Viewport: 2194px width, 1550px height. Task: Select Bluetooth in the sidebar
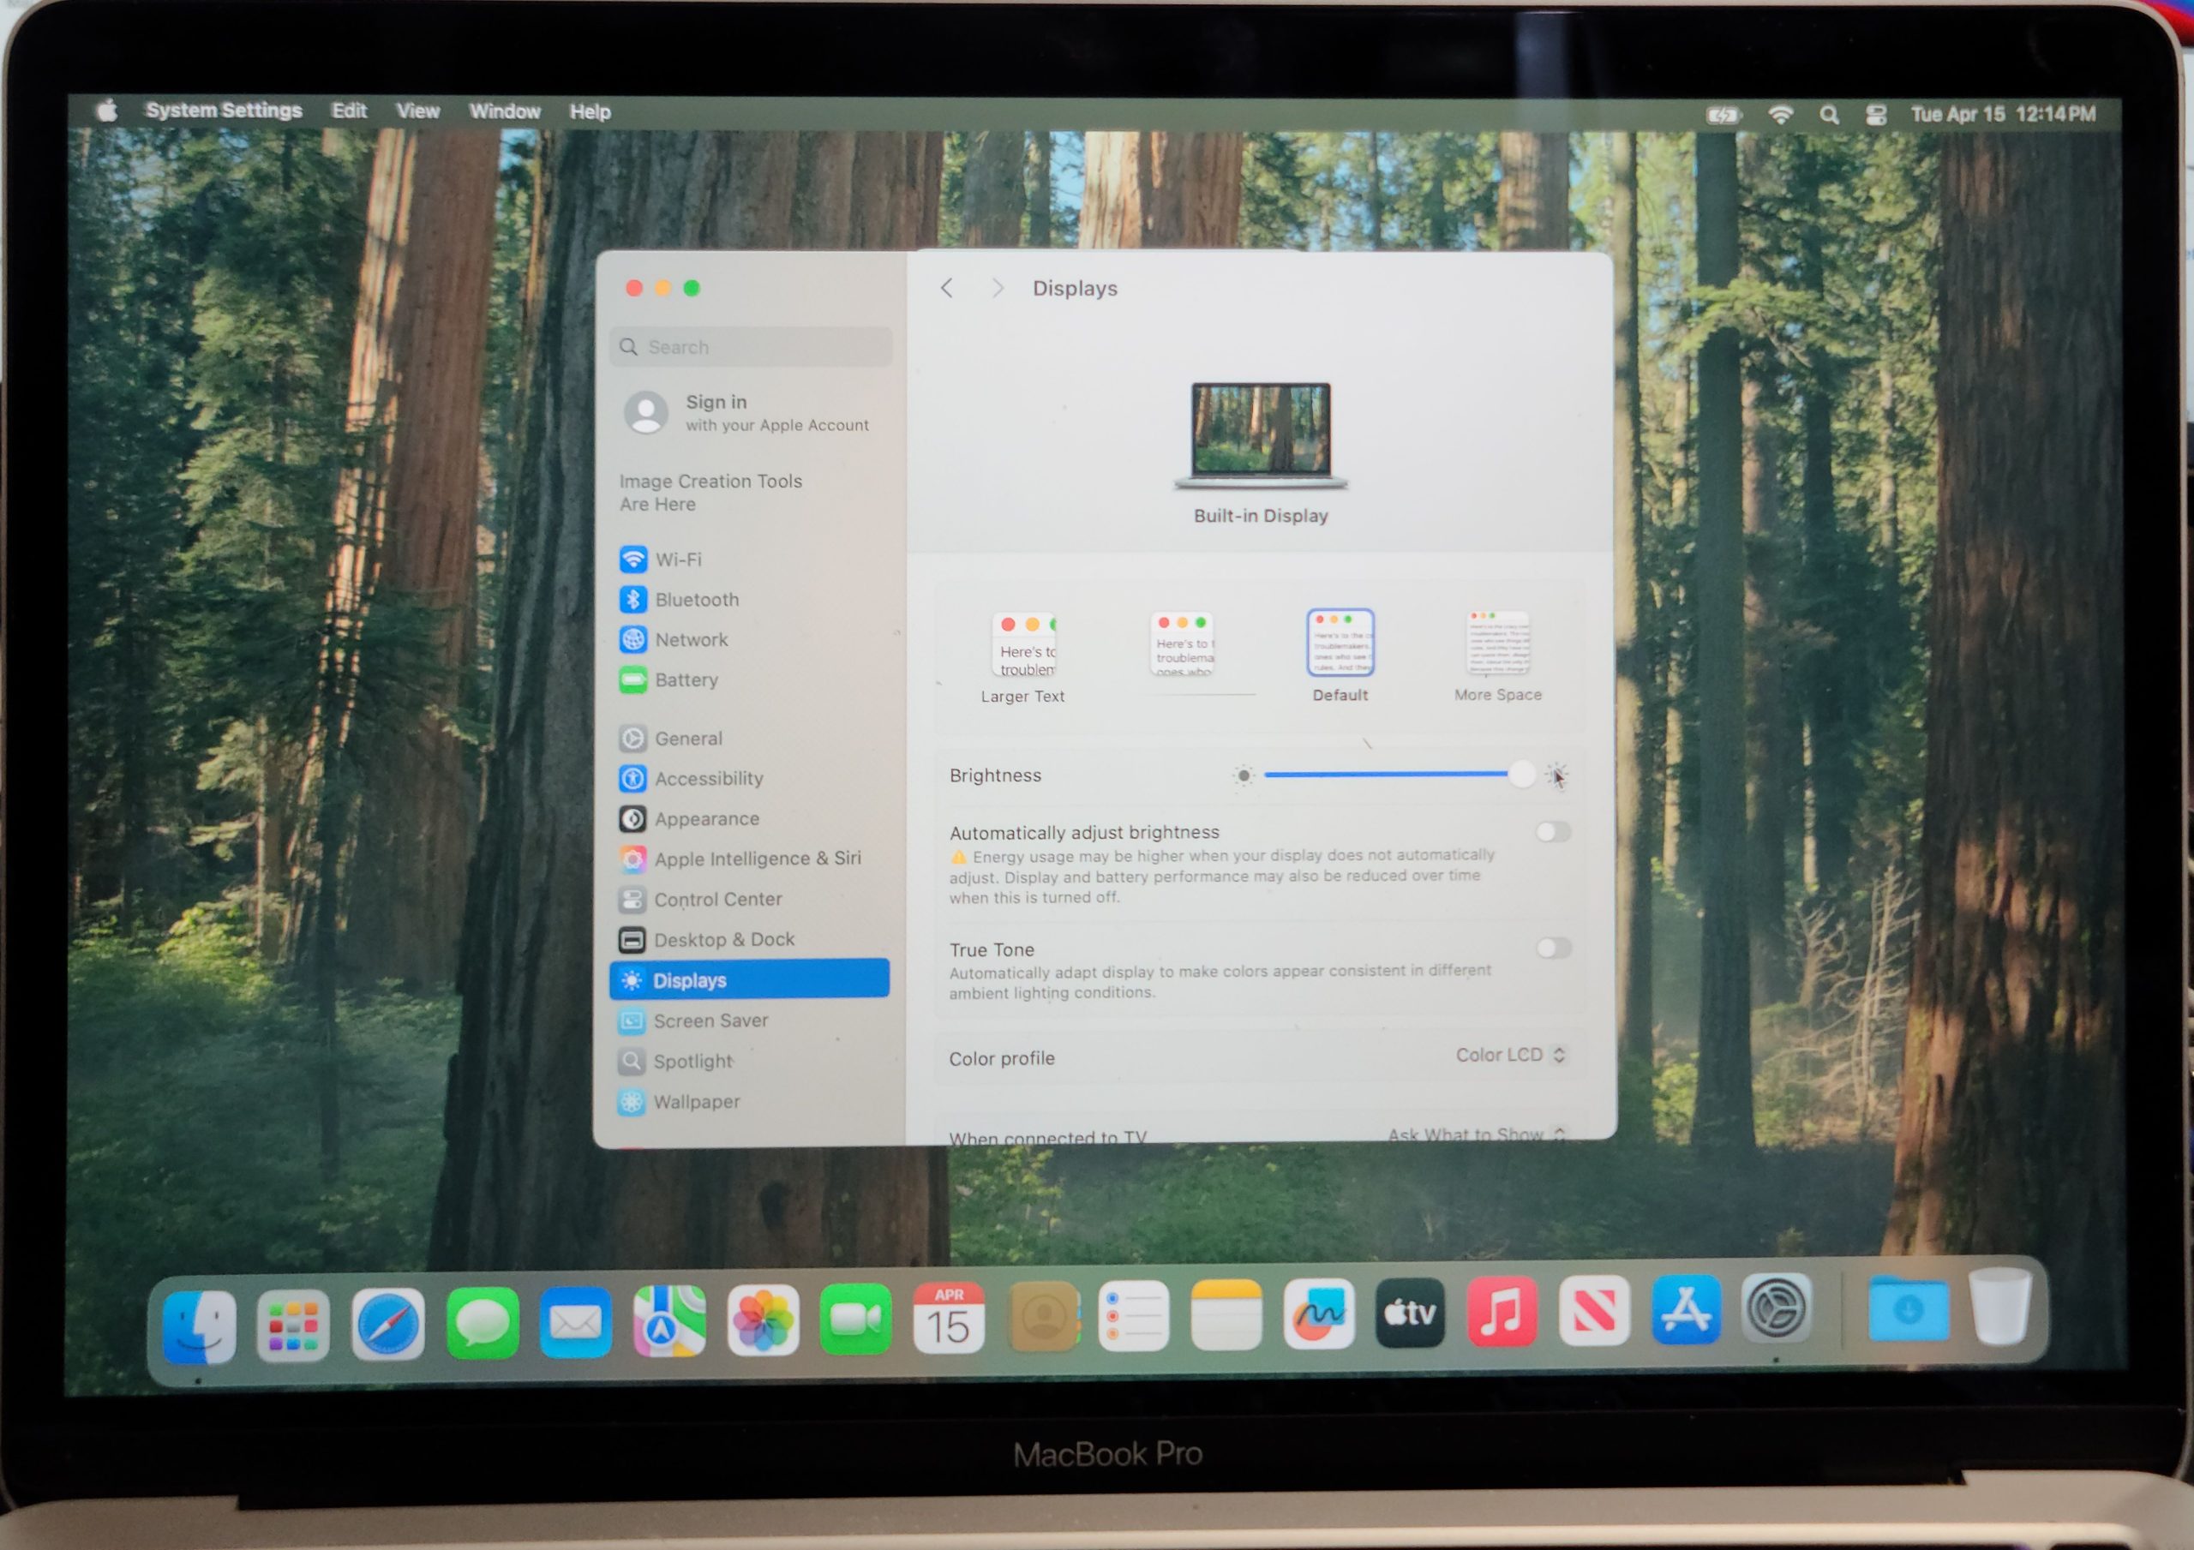tap(696, 599)
